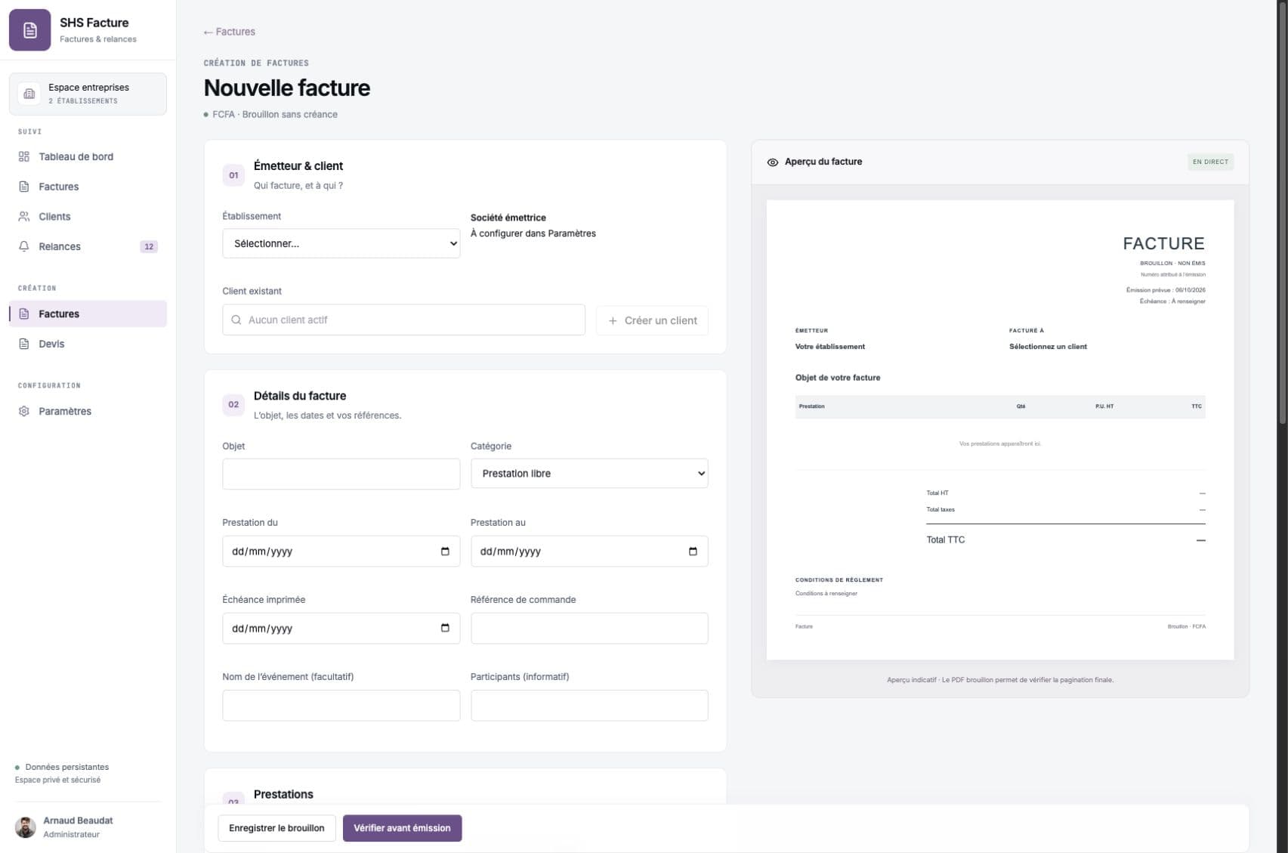The image size is (1288, 853).
Task: Focus the Client existant search field
Action: [x=403, y=320]
